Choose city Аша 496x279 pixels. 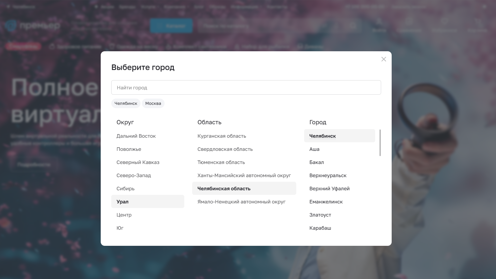314,149
